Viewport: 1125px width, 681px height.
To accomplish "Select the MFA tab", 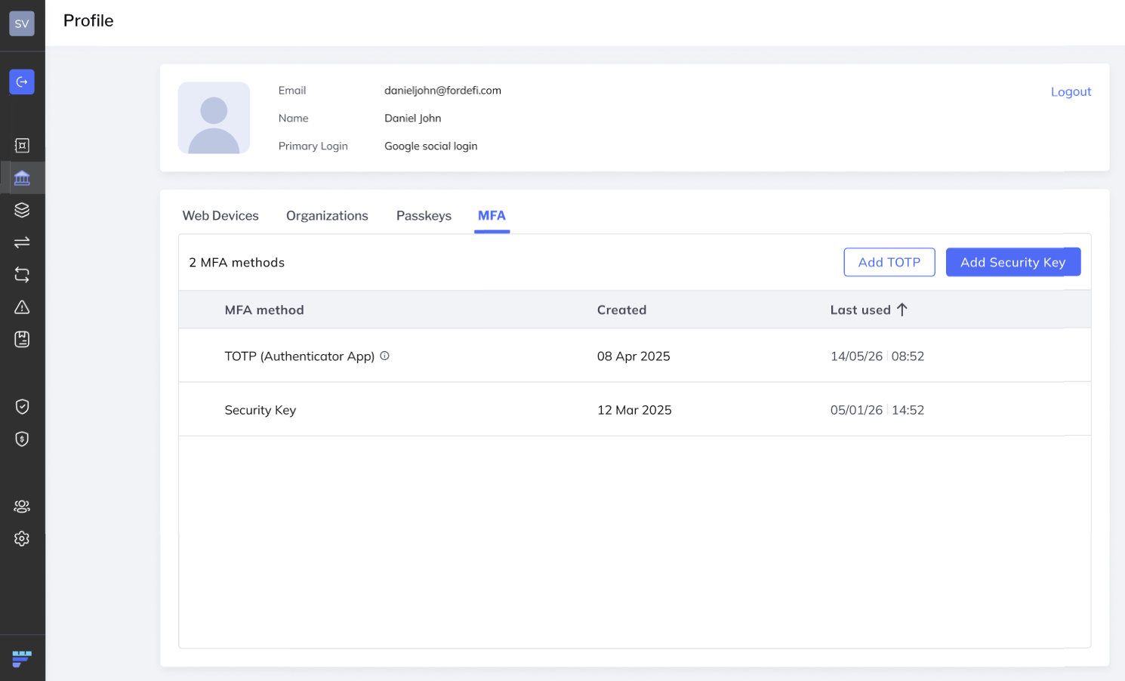I will (x=492, y=216).
